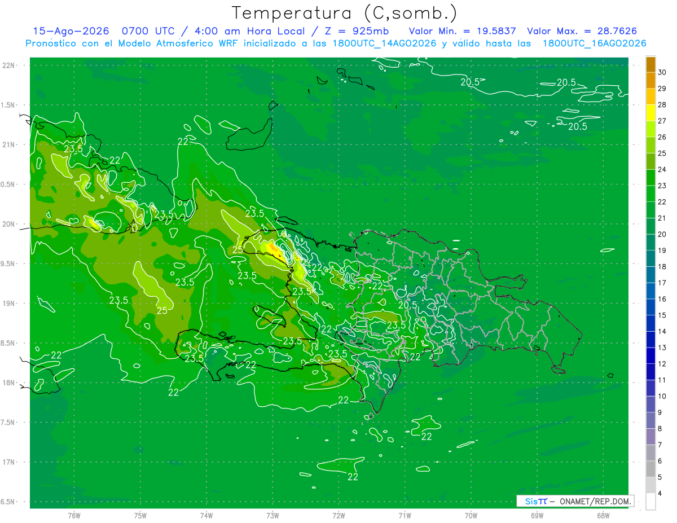The width and height of the screenshot is (677, 523).
Task: Click the green swatch between 21 and 22
Action: [650, 210]
